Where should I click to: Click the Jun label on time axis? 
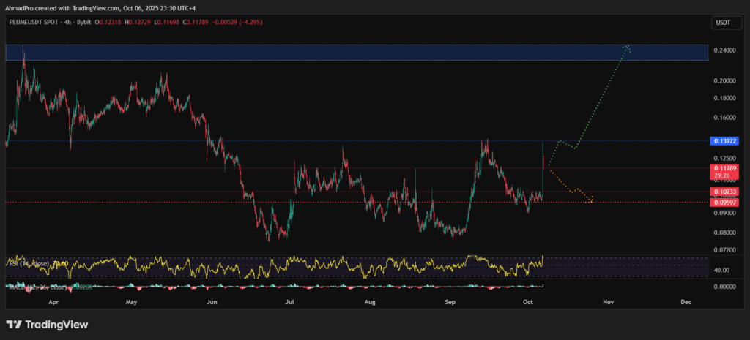pos(212,302)
